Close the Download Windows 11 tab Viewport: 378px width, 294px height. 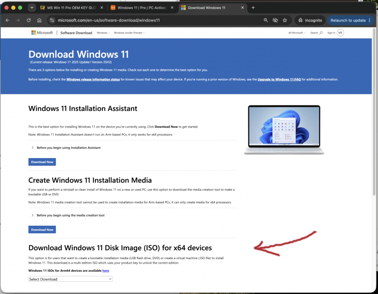click(242, 8)
